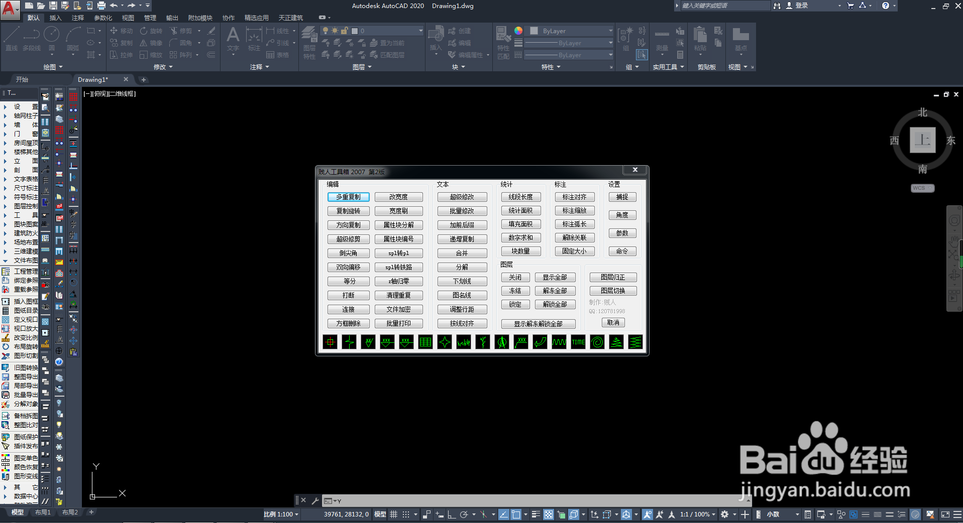963x523 pixels.
Task: Click the green table grid icon in dialog
Action: (x=425, y=342)
